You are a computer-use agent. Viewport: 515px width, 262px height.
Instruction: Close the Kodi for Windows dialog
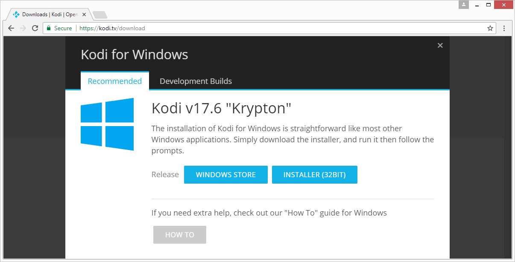[440, 46]
